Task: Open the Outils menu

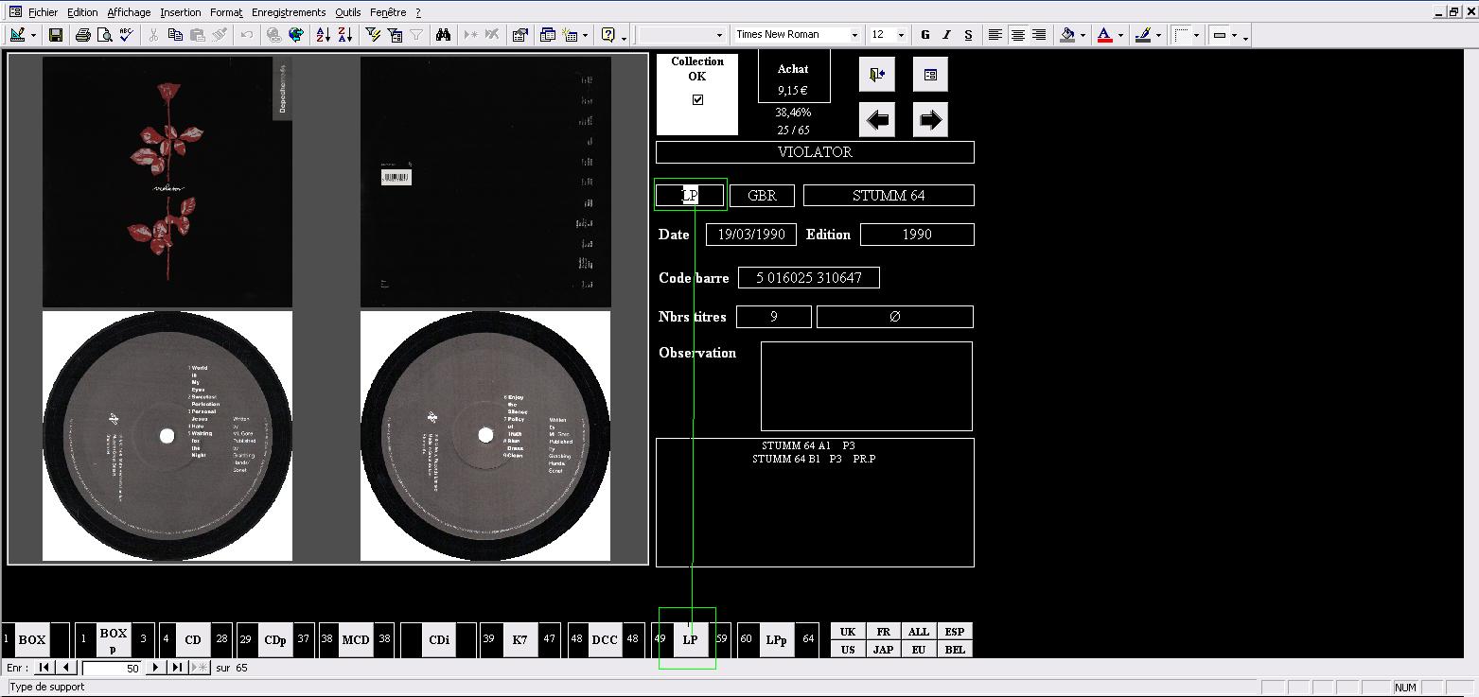Action: 348,12
